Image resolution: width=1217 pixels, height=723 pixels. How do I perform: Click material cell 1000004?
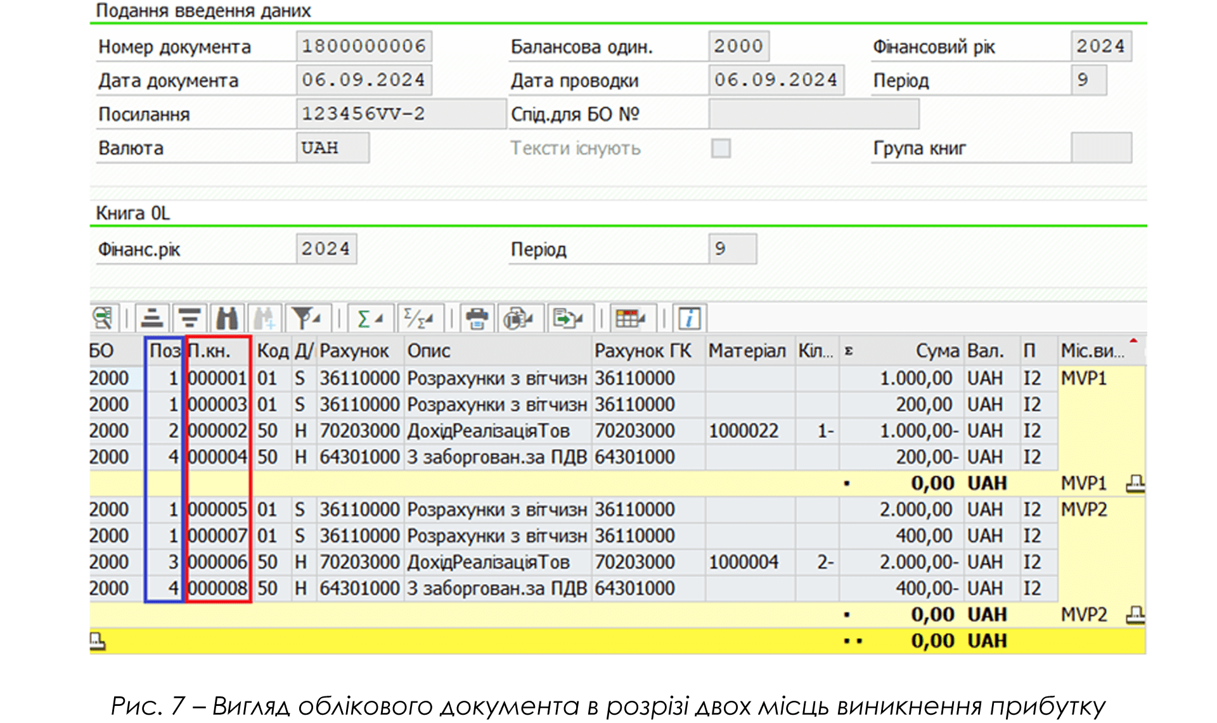click(x=750, y=562)
